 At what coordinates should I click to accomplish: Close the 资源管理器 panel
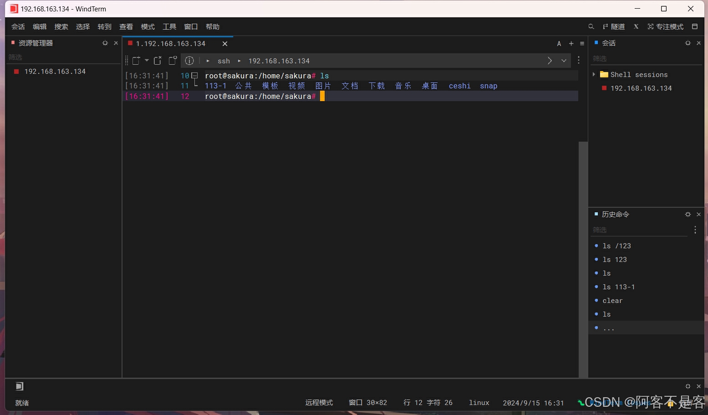click(116, 43)
